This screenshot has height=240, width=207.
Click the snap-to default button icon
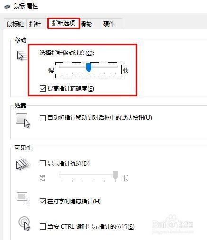tap(23, 120)
